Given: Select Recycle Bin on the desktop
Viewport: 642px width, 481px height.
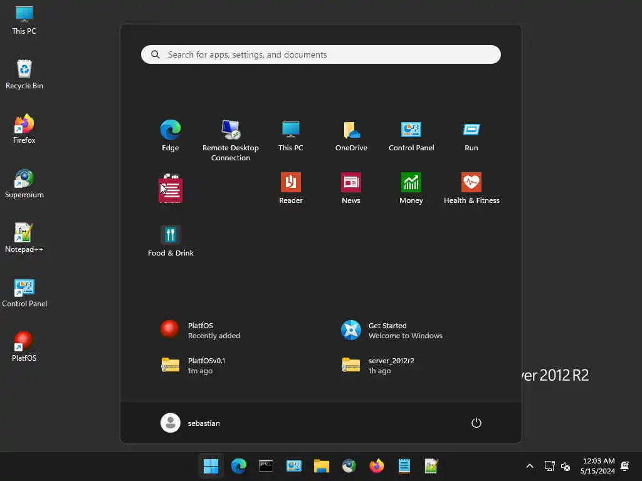Looking at the screenshot, I should click(24, 75).
